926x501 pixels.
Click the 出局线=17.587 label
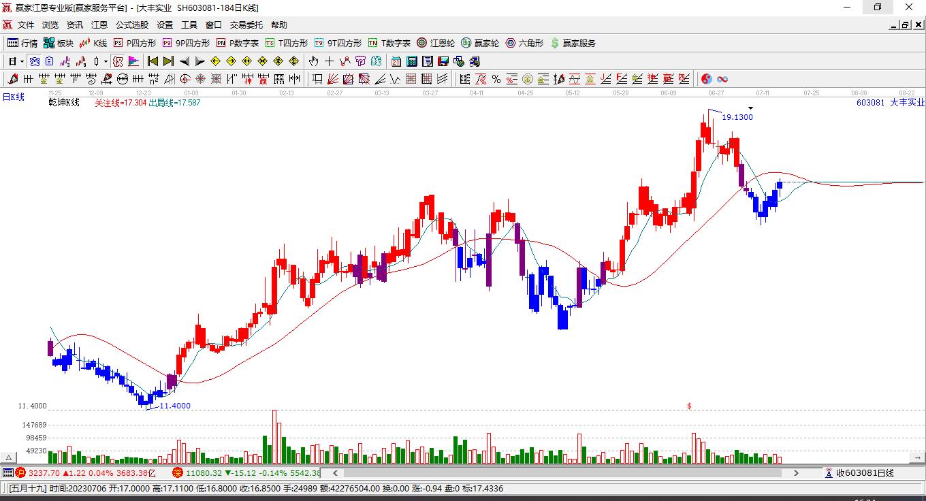tap(174, 103)
